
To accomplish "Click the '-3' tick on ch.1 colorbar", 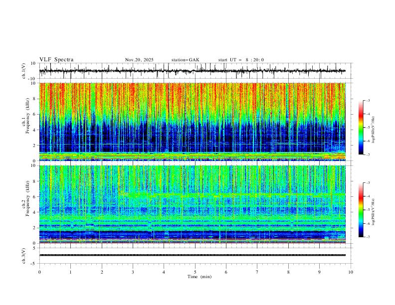I will tap(368, 100).
